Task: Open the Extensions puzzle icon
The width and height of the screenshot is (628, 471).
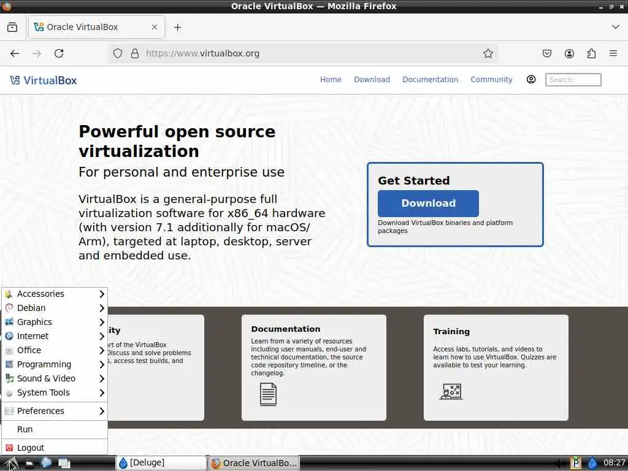Action: pyautogui.click(x=591, y=53)
